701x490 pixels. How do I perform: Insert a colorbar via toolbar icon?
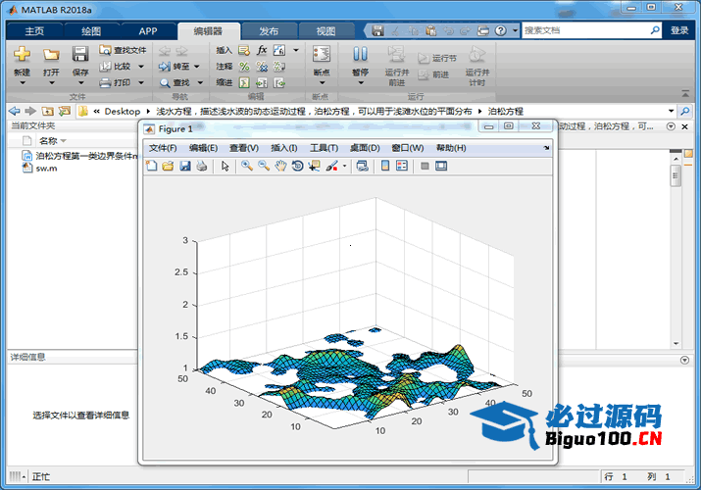pyautogui.click(x=385, y=167)
